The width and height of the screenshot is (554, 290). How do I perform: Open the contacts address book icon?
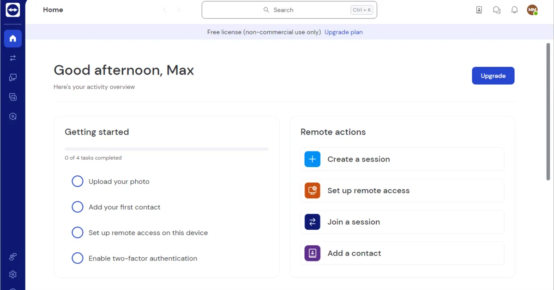479,10
